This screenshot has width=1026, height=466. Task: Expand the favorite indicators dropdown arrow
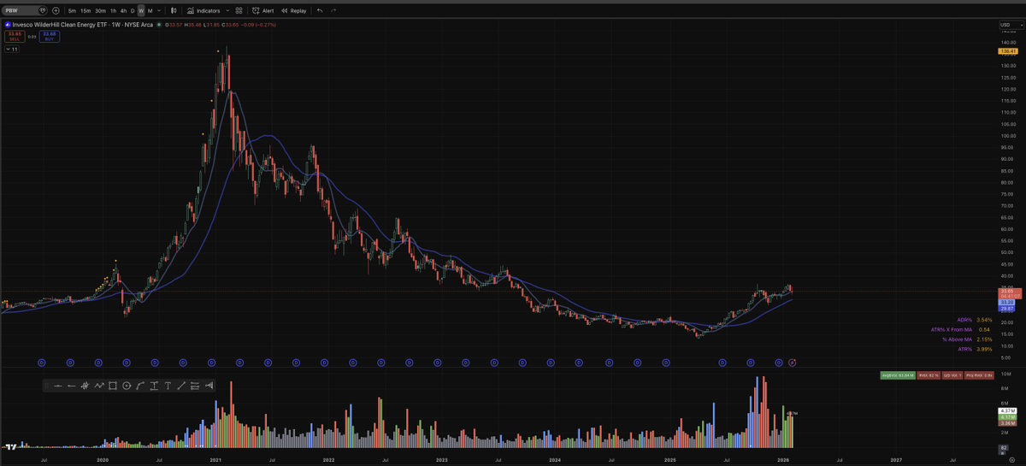pos(227,10)
